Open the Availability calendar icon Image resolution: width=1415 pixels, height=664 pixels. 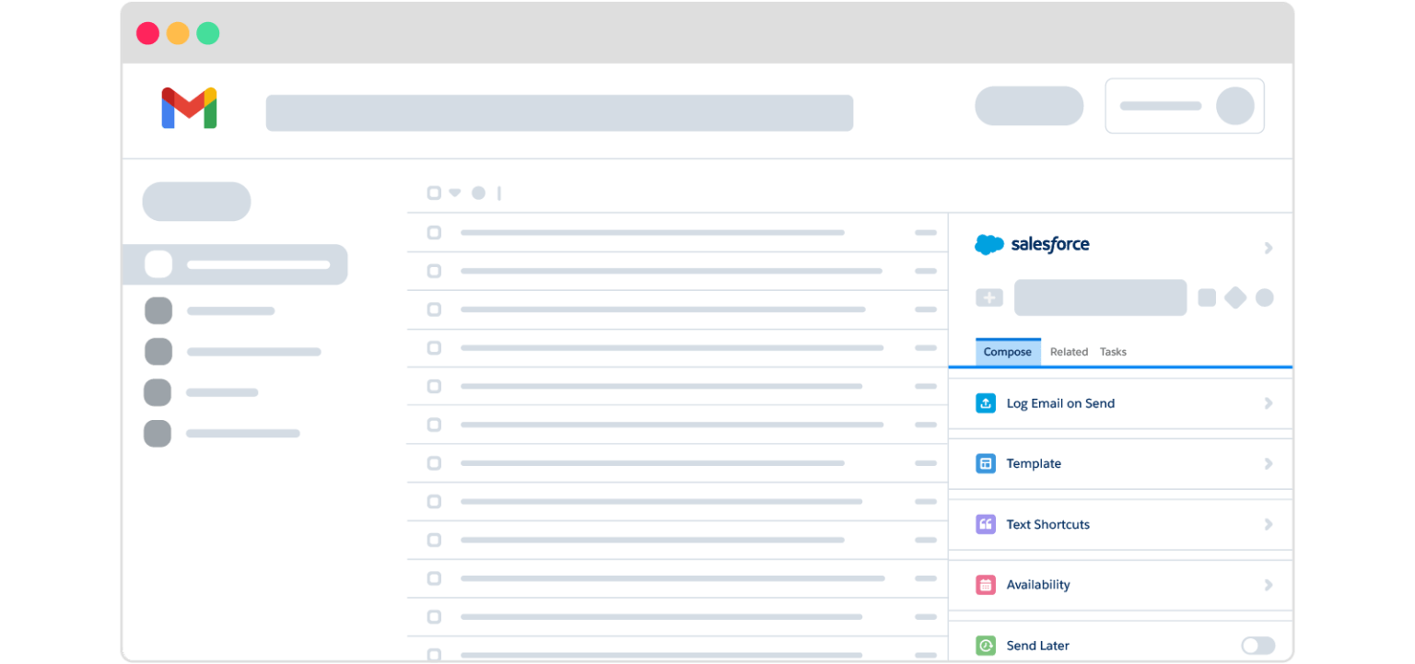point(985,585)
